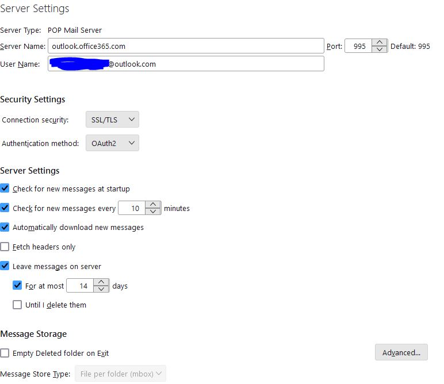Click the Message Storage heading
This screenshot has height=384, width=444.
click(x=33, y=333)
